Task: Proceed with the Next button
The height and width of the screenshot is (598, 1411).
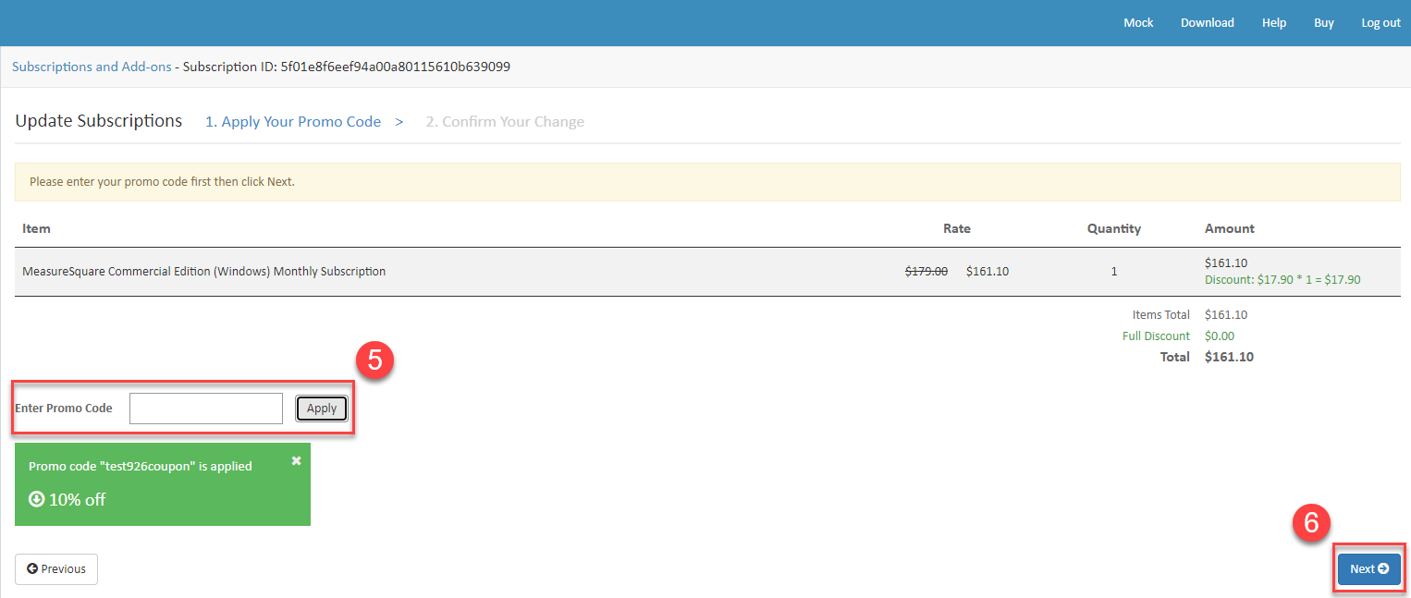Action: click(x=1368, y=569)
